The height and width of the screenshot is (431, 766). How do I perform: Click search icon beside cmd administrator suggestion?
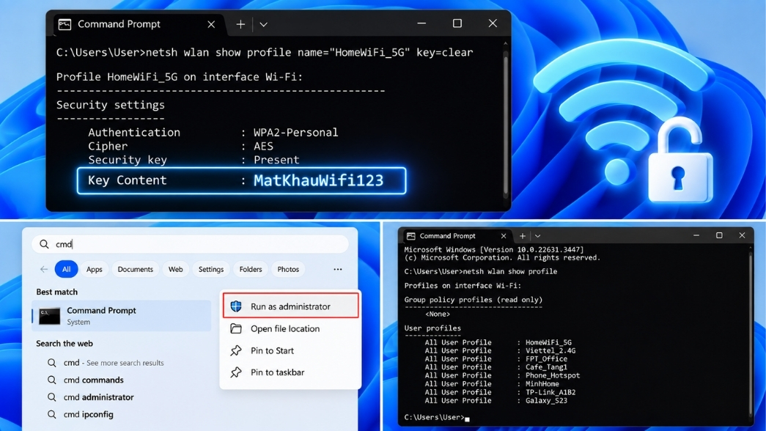point(51,397)
